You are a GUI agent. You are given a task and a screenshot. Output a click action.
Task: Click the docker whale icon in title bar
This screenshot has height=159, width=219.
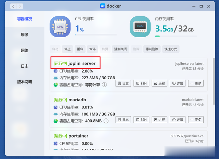[x=103, y=6]
